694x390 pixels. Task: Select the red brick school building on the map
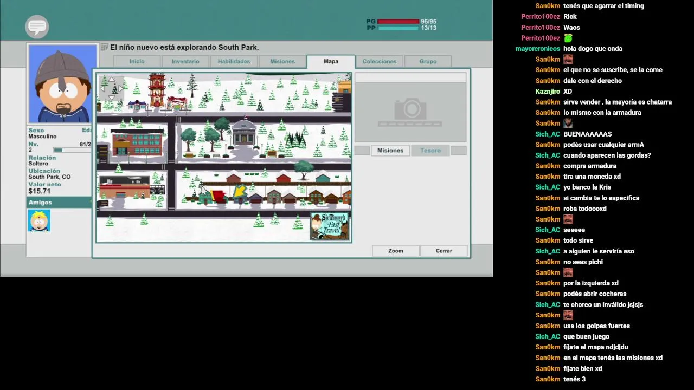tap(138, 143)
